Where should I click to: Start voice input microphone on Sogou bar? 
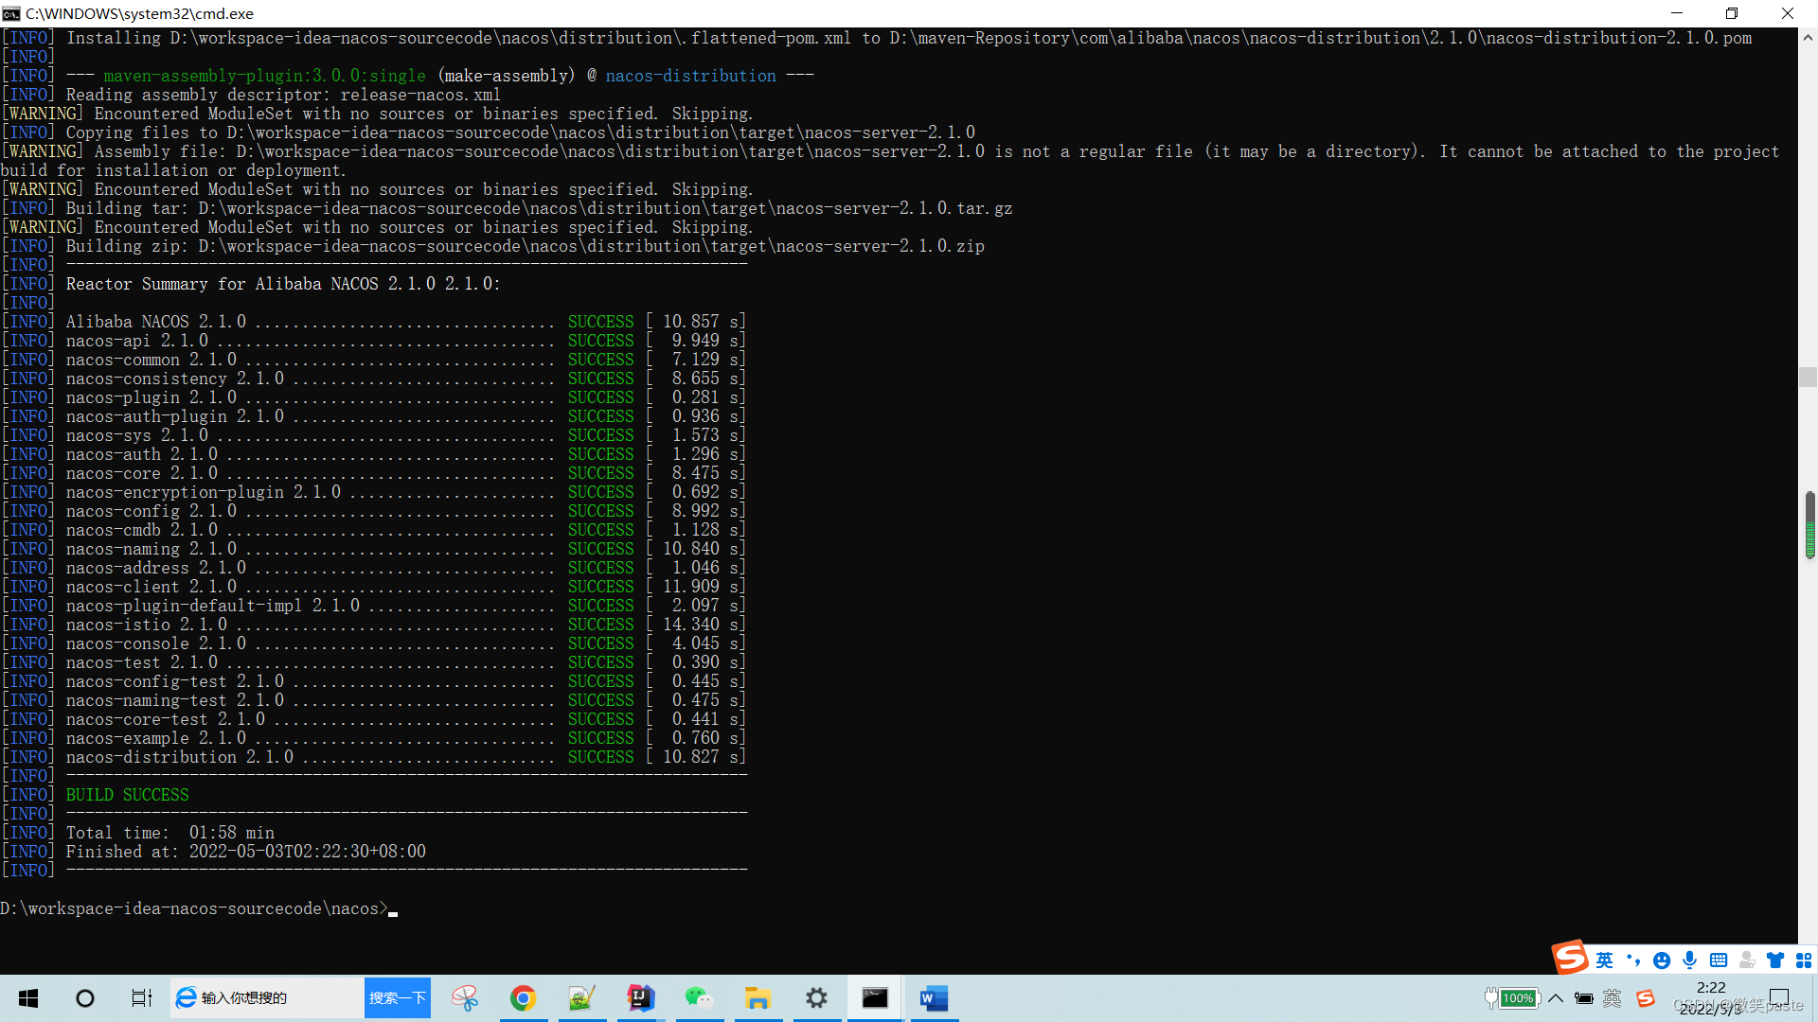tap(1690, 960)
